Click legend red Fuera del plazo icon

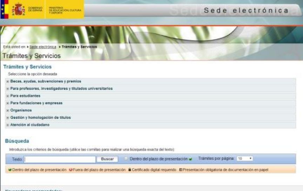point(71,170)
